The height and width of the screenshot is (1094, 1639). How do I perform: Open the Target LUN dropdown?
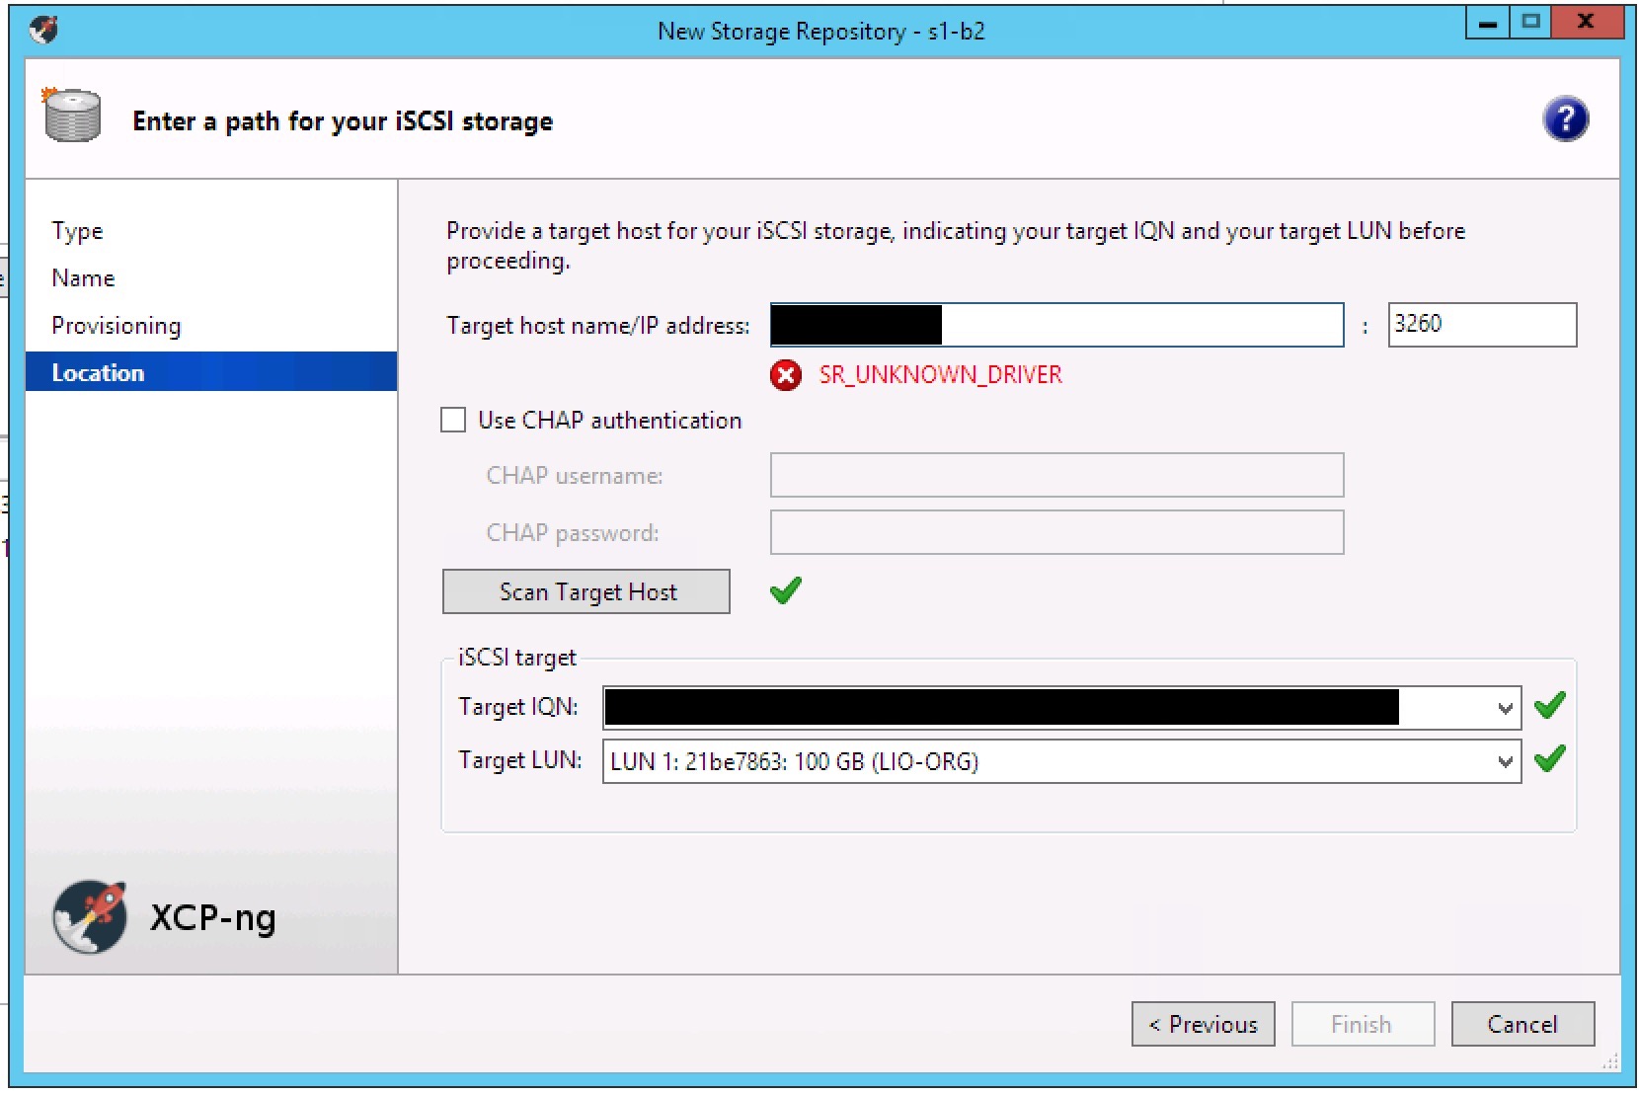click(1505, 761)
